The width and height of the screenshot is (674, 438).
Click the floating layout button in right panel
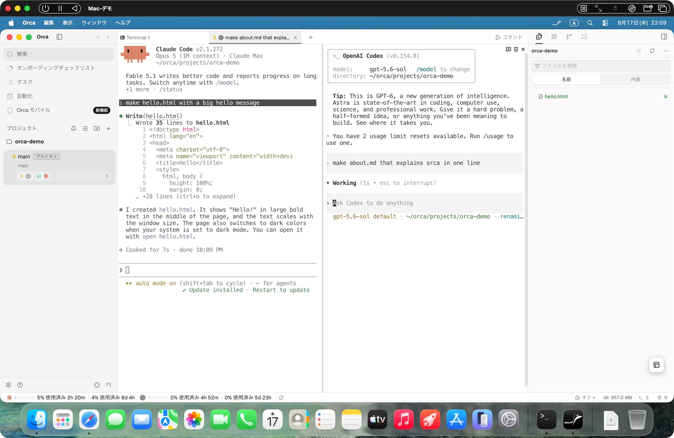click(656, 365)
